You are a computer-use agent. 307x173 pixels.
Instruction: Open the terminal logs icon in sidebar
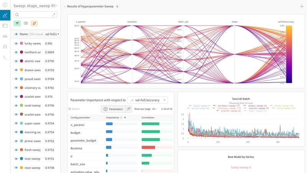point(5,57)
